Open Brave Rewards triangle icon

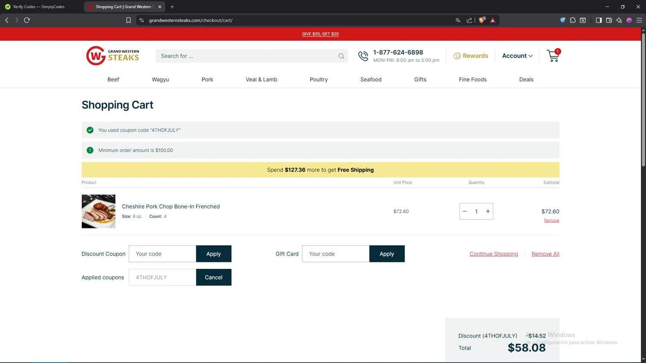tap(493, 20)
